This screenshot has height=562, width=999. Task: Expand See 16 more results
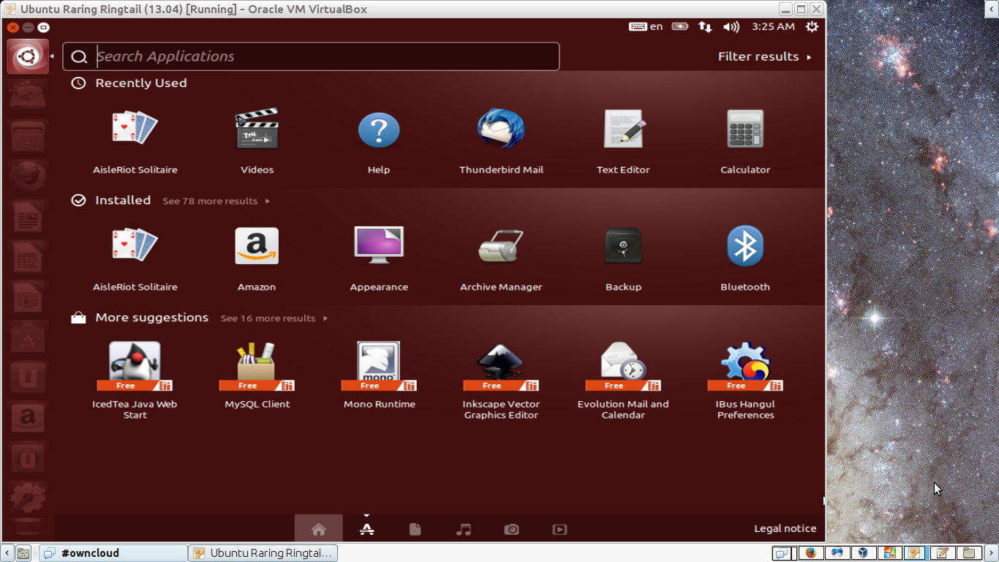point(274,318)
